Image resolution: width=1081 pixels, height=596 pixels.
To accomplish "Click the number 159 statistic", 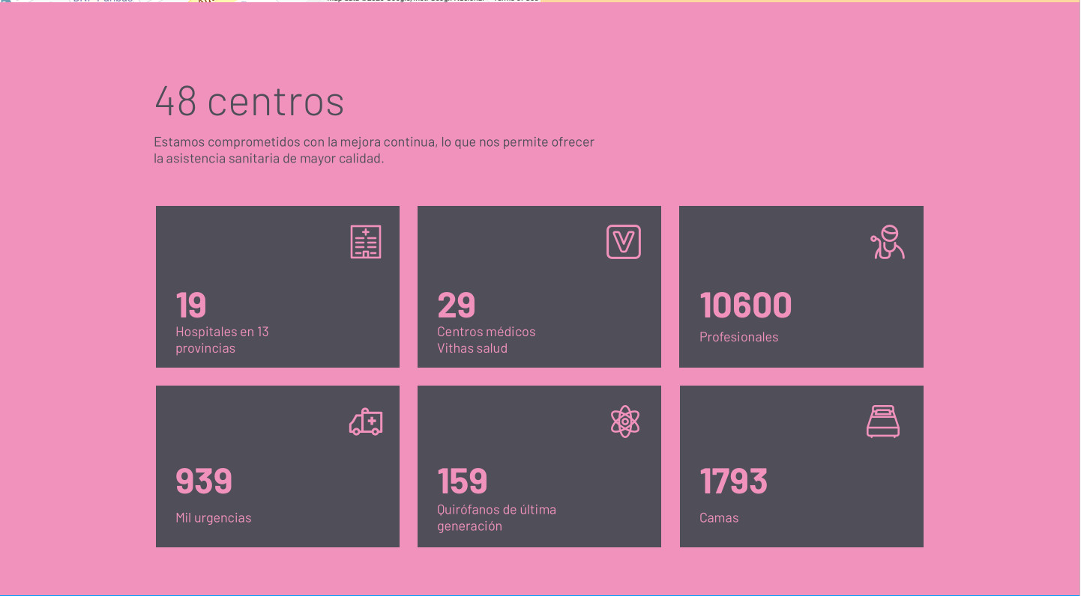I will [x=462, y=481].
